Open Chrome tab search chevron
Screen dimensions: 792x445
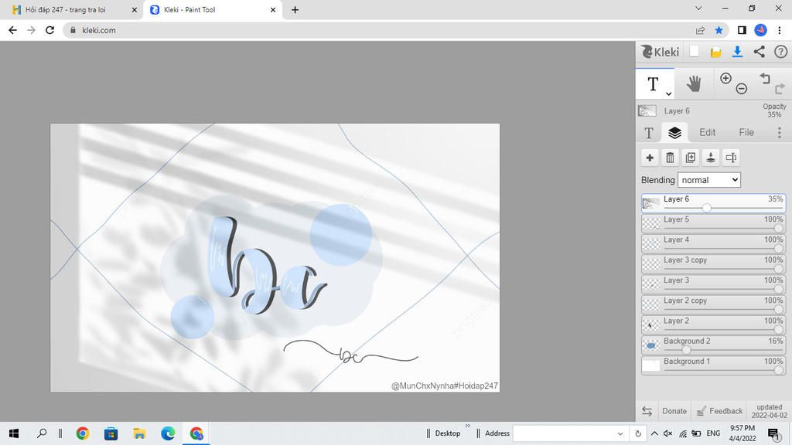tap(698, 8)
